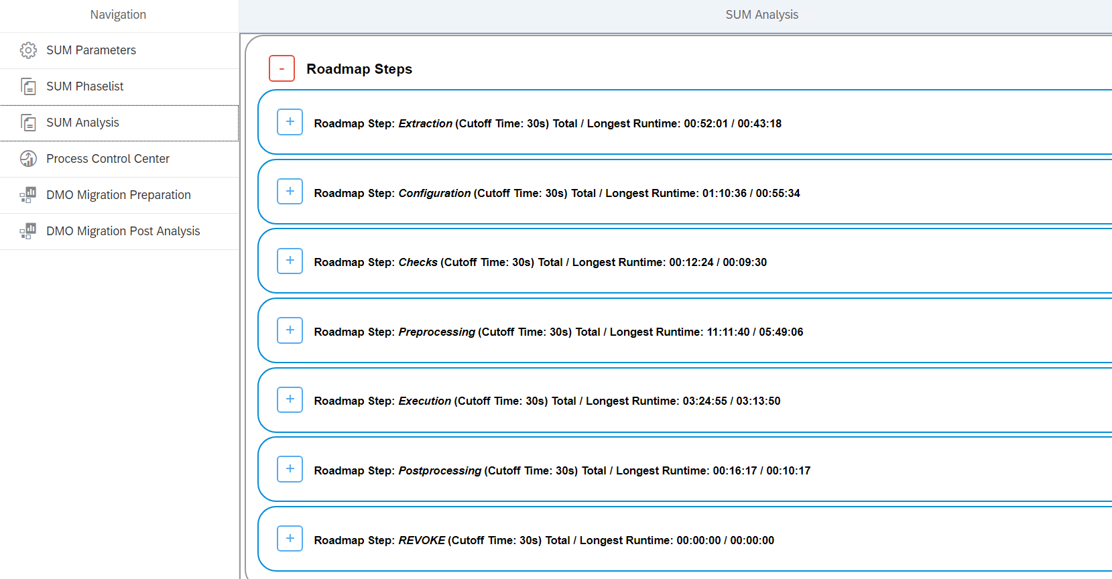The width and height of the screenshot is (1112, 579).
Task: Expand the Extraction roadmap step
Action: pos(290,122)
